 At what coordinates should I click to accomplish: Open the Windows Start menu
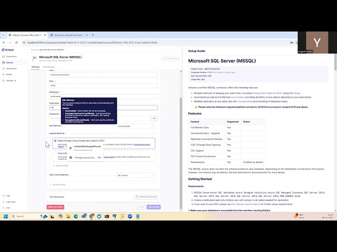[6, 216]
